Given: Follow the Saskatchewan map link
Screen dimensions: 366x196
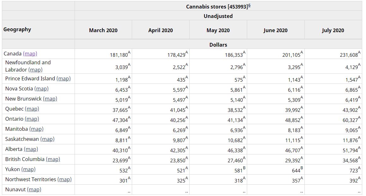Looking at the screenshot, I should [x=47, y=139].
